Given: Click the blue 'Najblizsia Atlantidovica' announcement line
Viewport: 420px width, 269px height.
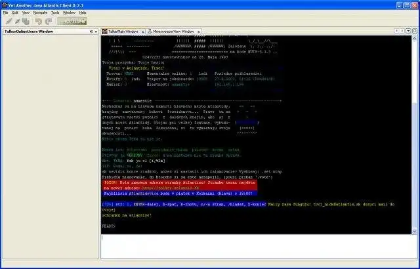Looking at the screenshot, I should 179,194.
